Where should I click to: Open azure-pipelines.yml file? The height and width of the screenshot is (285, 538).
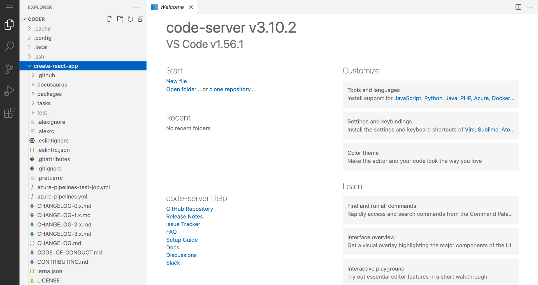point(83,197)
